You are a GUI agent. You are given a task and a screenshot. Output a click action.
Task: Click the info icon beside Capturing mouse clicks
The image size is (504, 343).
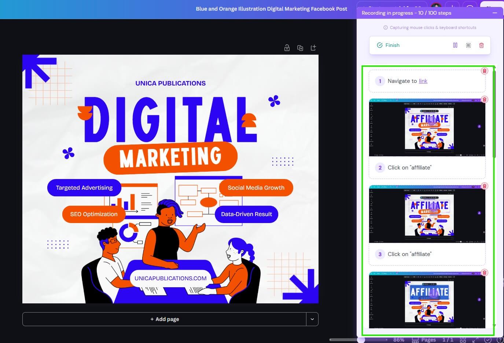[x=386, y=28]
